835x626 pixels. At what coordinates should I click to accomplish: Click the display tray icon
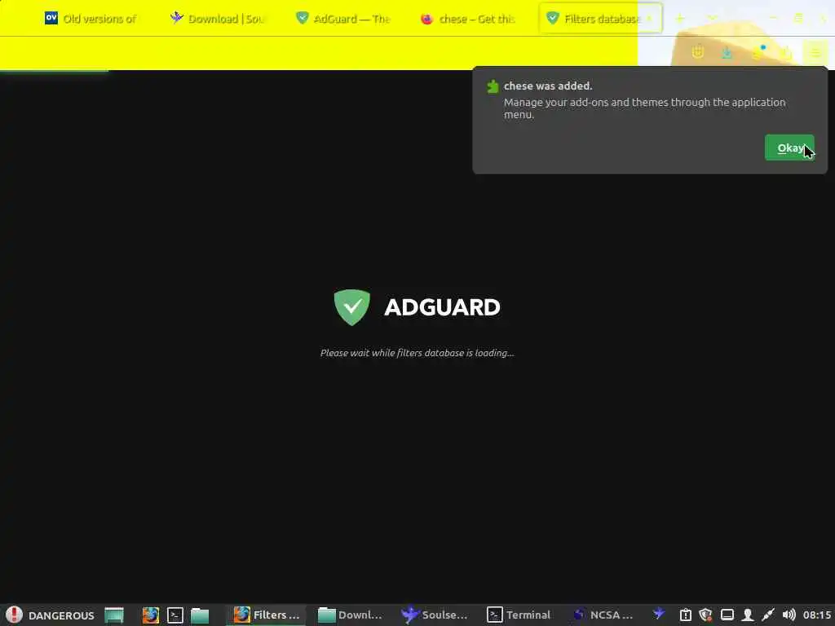[x=727, y=615]
